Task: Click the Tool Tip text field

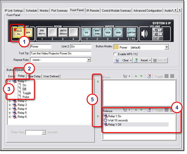Action: point(60,53)
